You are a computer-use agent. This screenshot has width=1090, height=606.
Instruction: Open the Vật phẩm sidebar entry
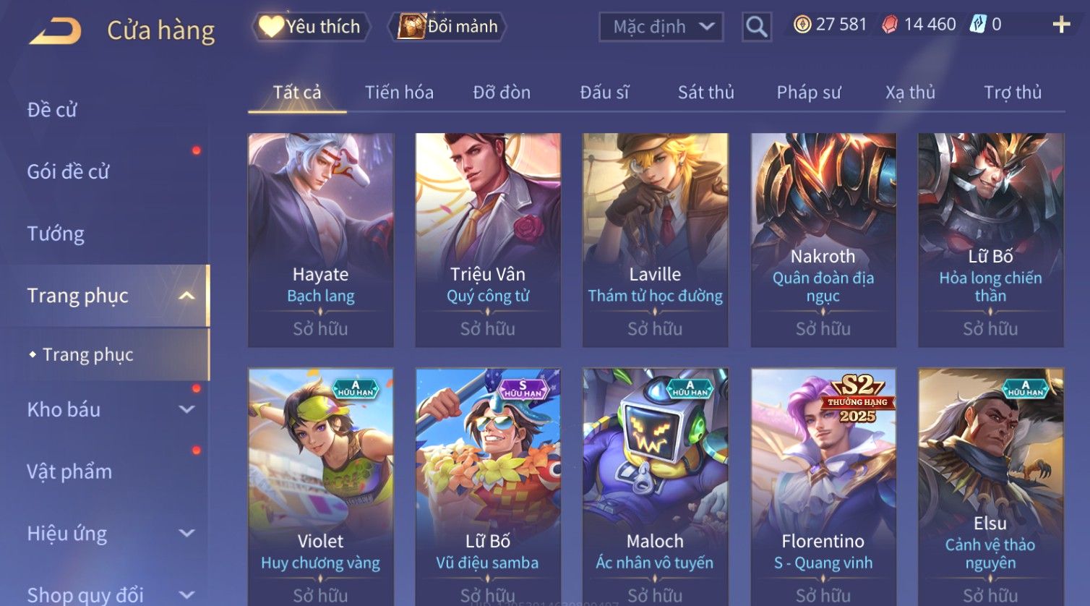point(69,471)
